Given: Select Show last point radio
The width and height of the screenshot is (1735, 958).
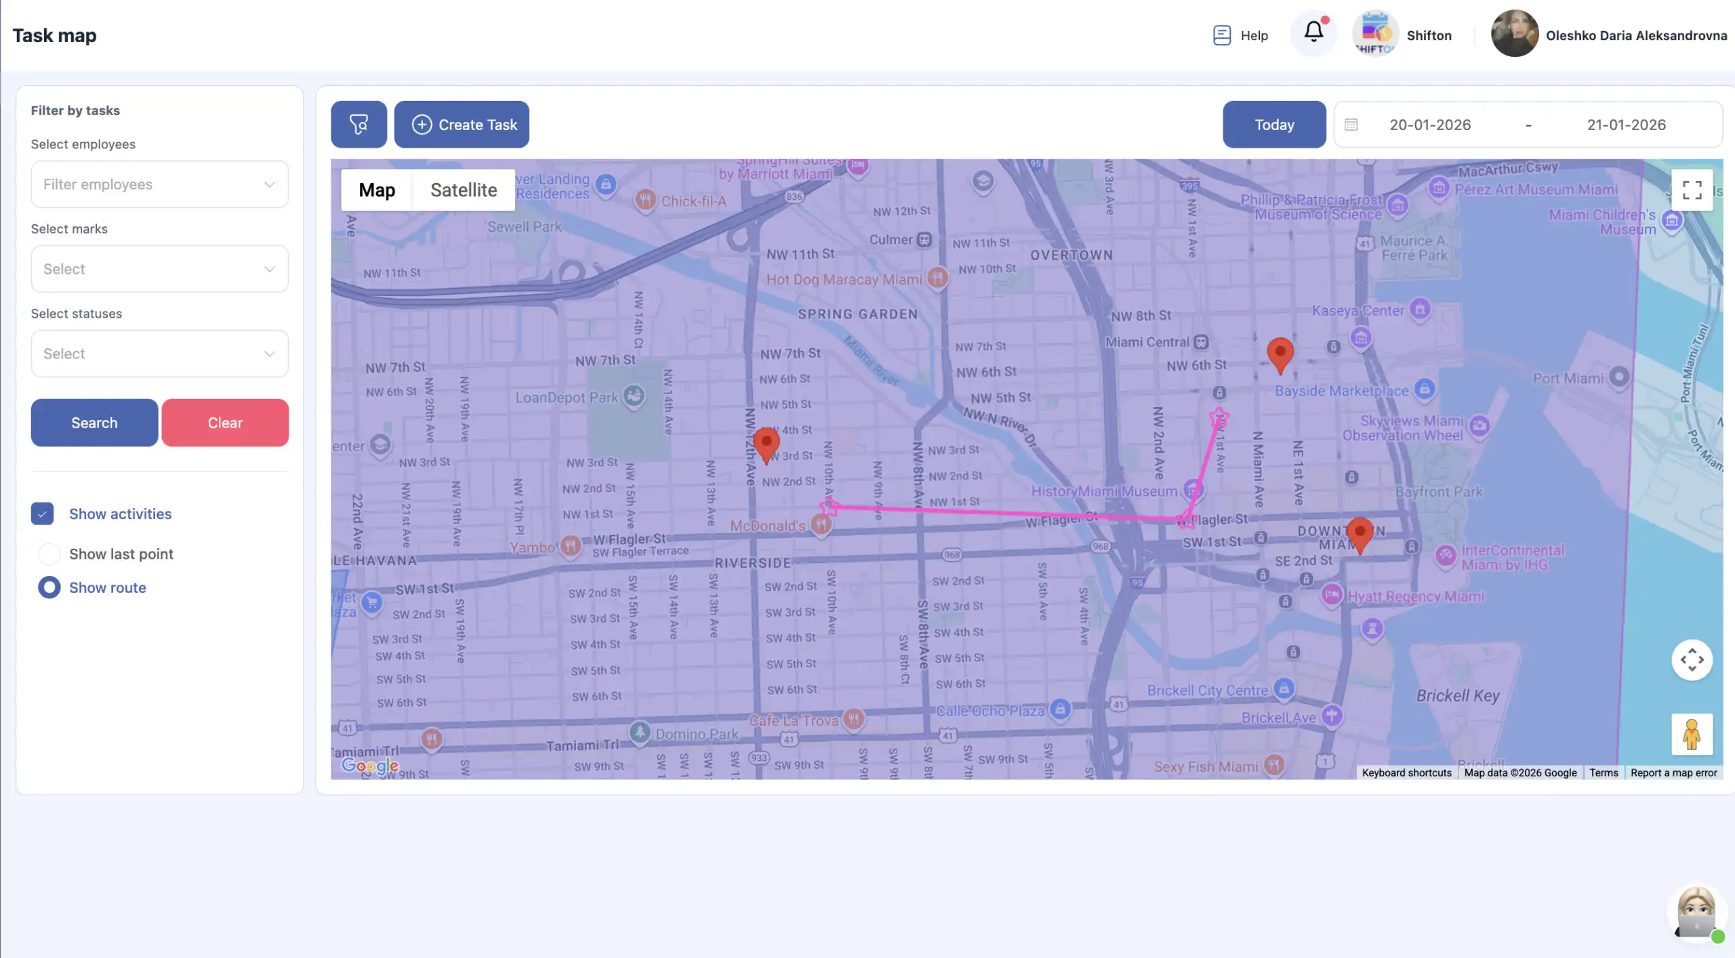Looking at the screenshot, I should tap(49, 554).
